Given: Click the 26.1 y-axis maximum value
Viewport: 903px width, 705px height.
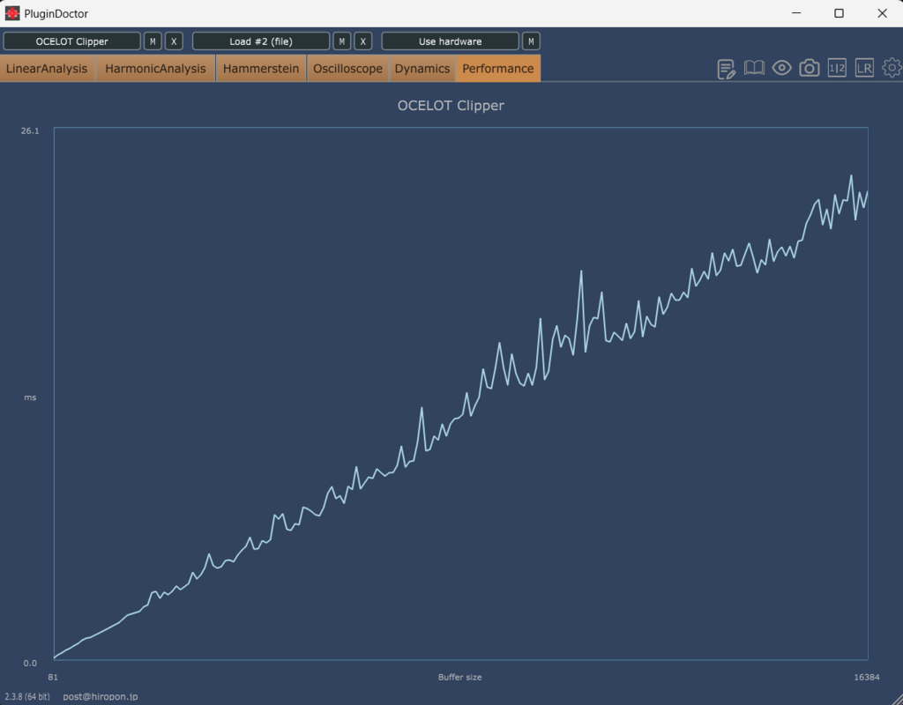Looking at the screenshot, I should [x=30, y=131].
